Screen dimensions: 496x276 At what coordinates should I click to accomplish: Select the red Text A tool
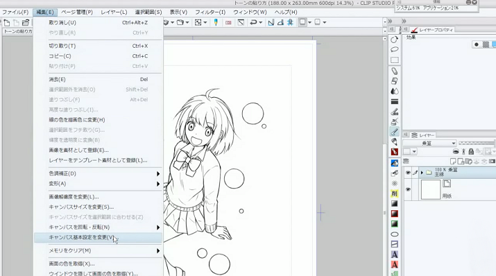coord(394,264)
